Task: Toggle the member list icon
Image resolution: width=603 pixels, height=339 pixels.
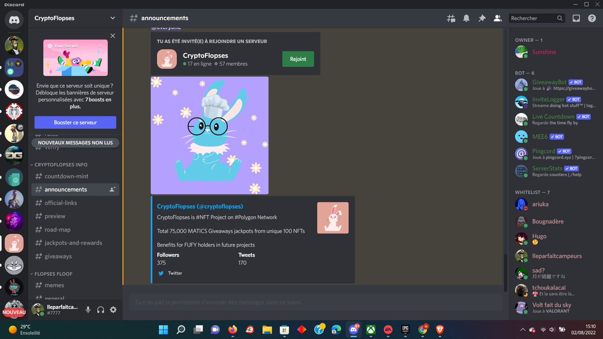Action: click(x=497, y=18)
